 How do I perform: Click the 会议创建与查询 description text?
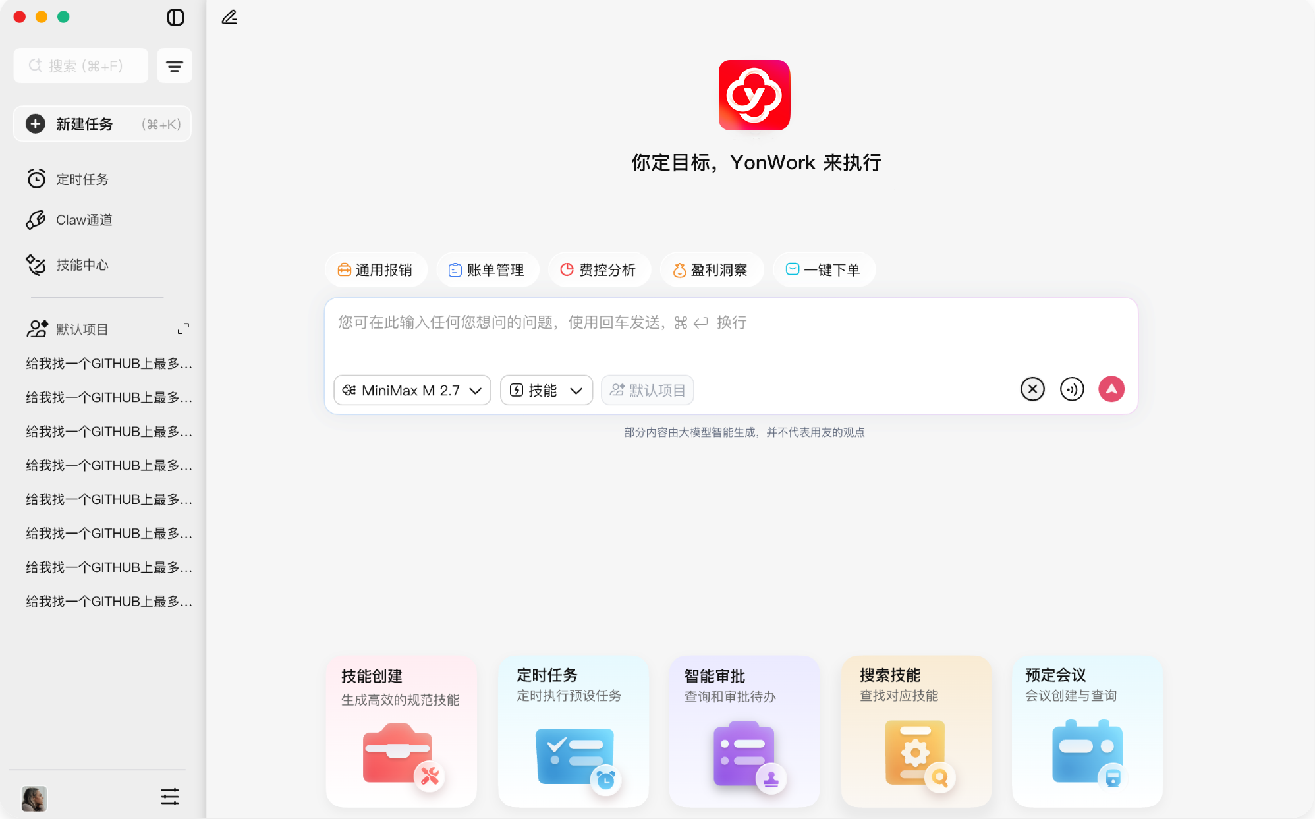(x=1071, y=695)
